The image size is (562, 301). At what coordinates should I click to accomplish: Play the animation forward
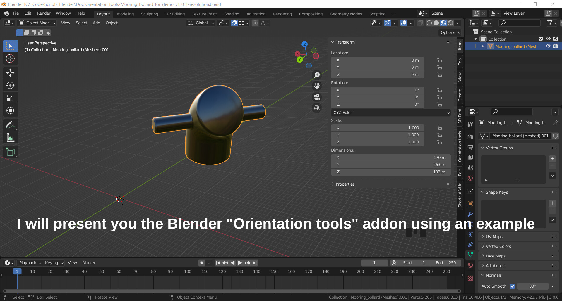(240, 263)
